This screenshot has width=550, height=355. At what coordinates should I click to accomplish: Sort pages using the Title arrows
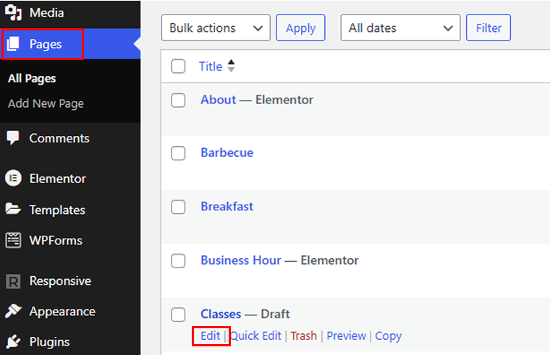pos(231,66)
